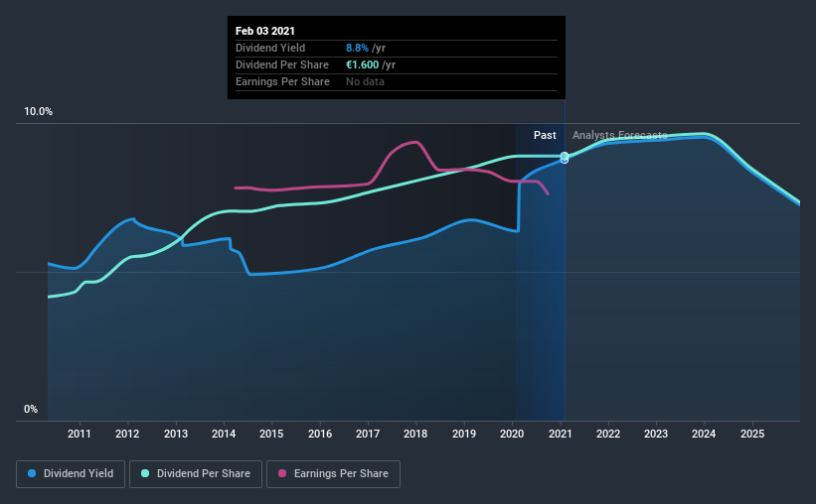Viewport: 816px width, 504px height.
Task: Click the 0% y-axis label
Action: pyautogui.click(x=31, y=410)
